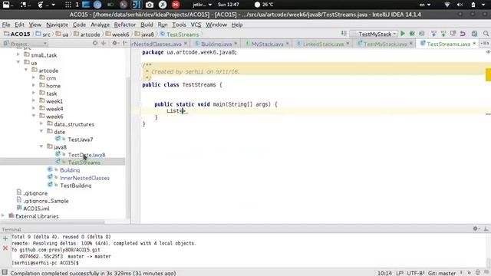Image resolution: width=491 pixels, height=276 pixels.
Task: Open the File menu
Action: [6, 25]
